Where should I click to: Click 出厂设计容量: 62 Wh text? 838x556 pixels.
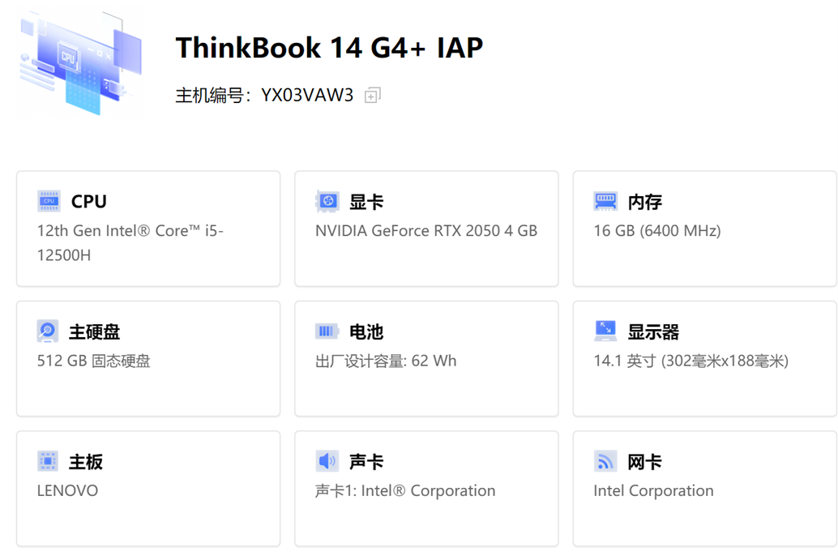[386, 361]
